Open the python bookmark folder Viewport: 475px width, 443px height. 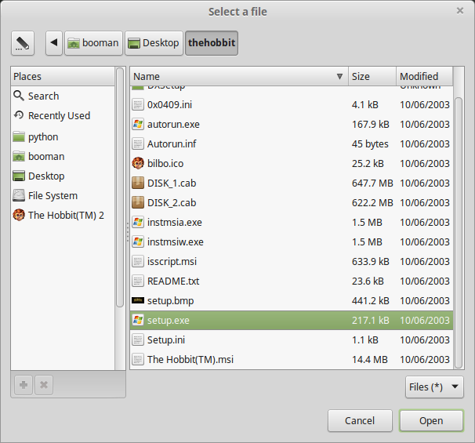point(63,137)
